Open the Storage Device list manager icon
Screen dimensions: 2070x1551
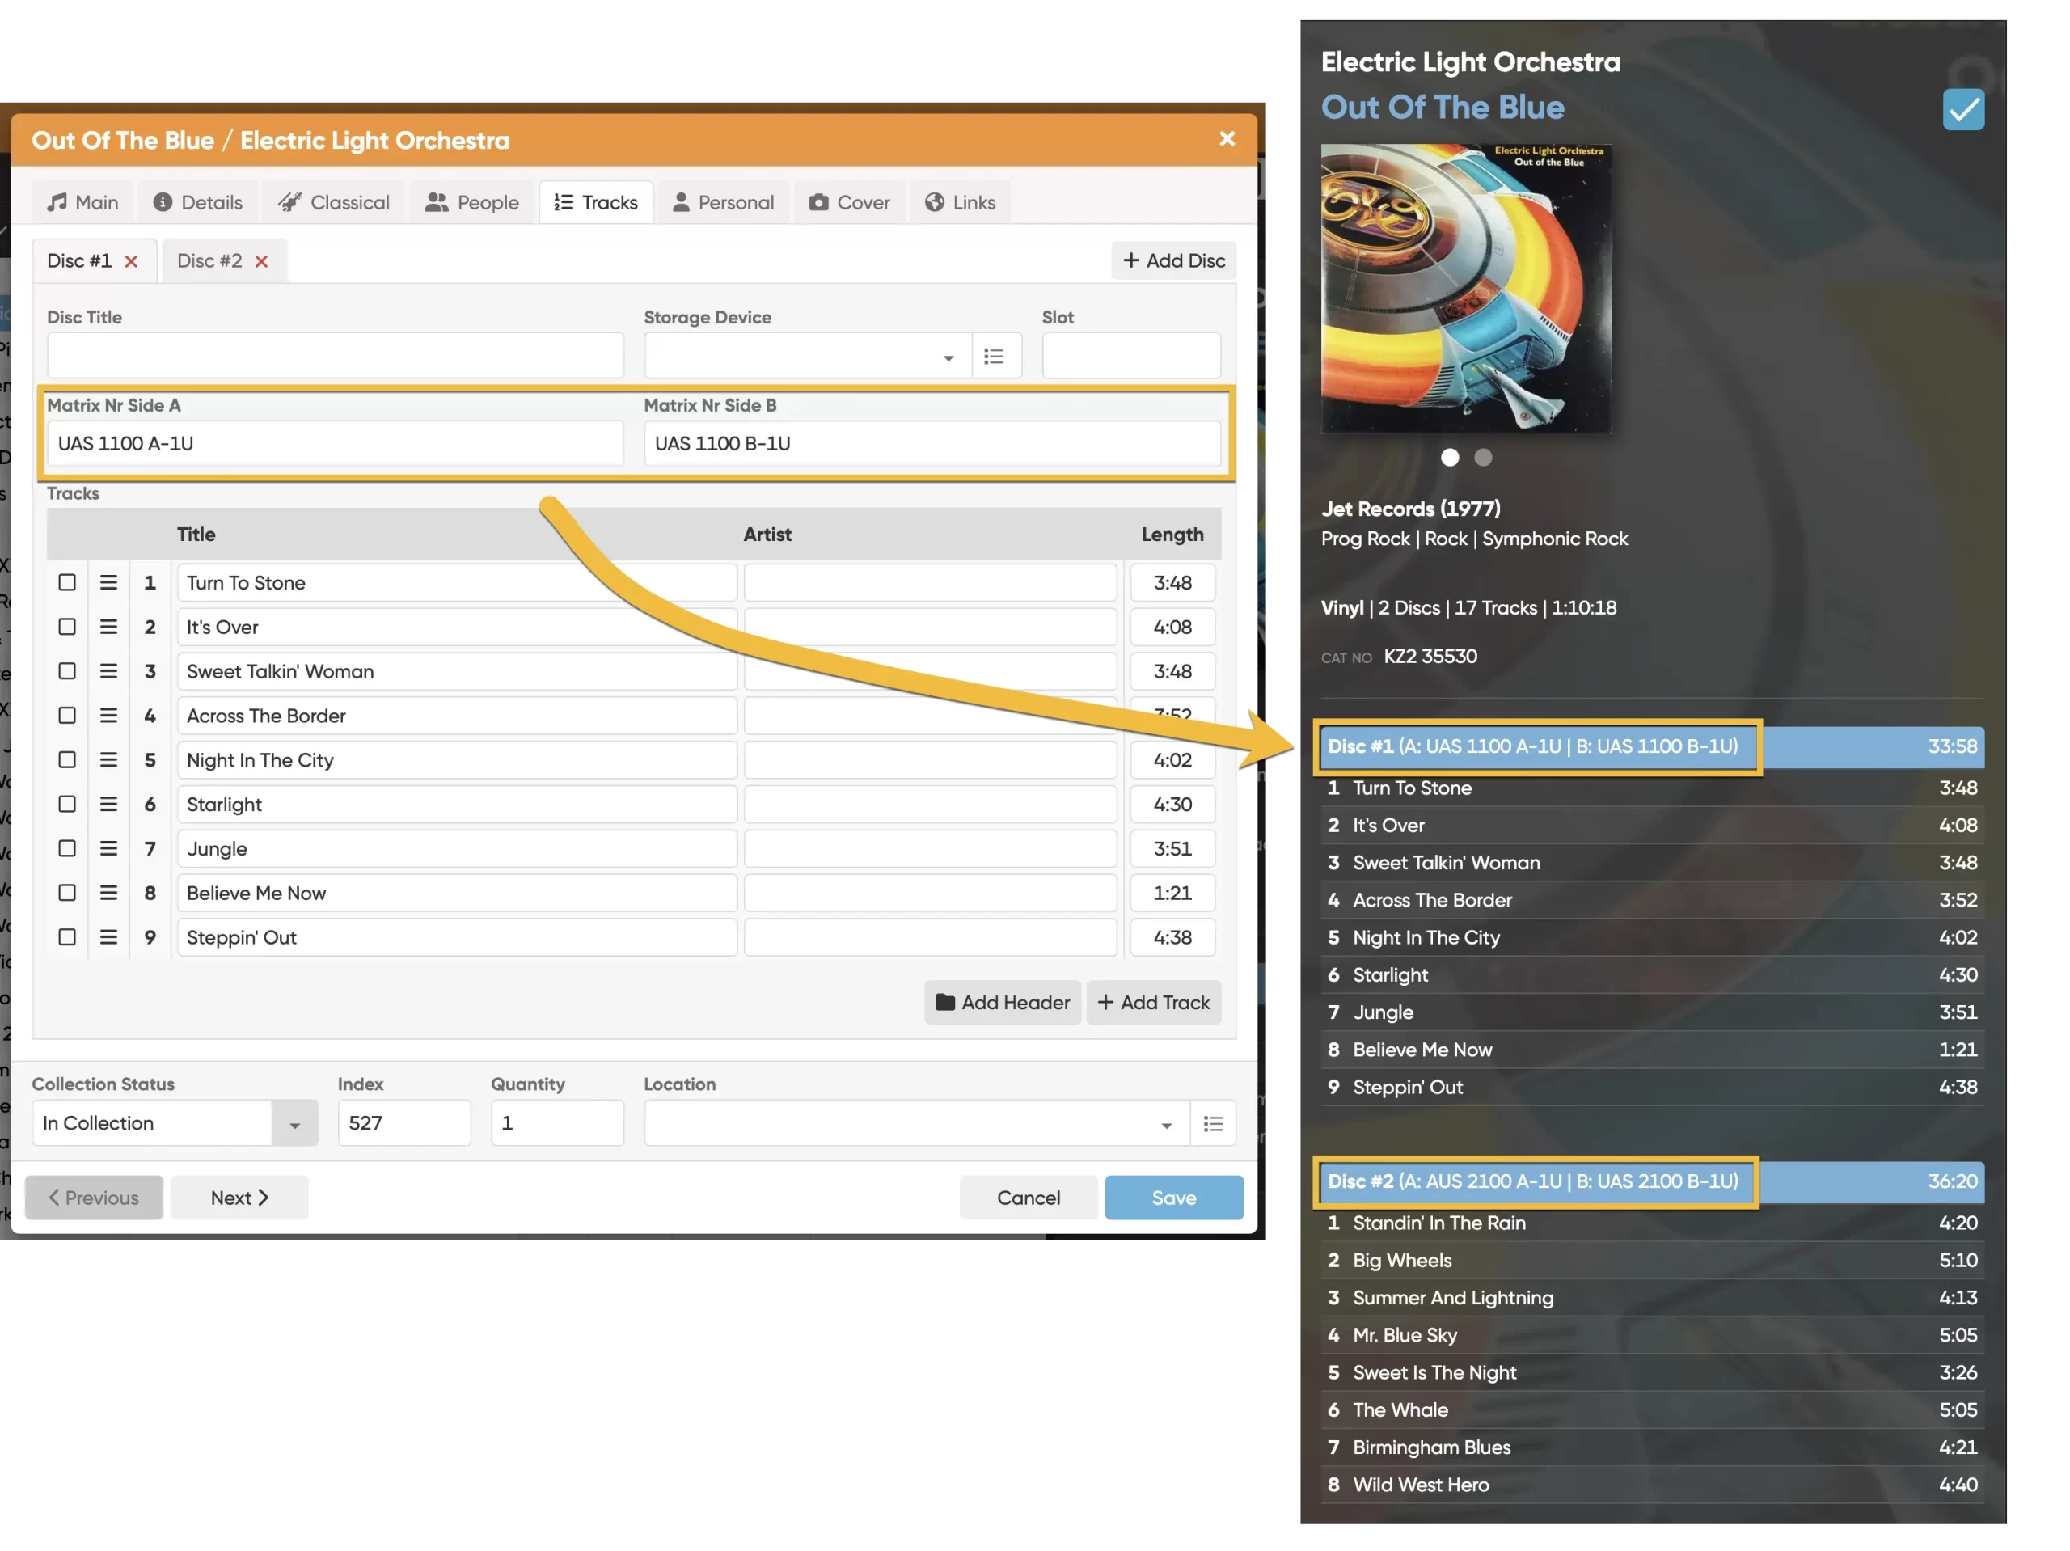coord(995,356)
